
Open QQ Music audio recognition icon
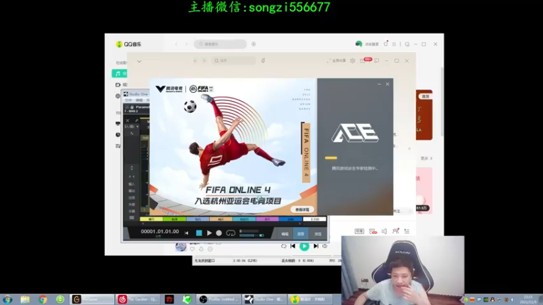(x=254, y=44)
